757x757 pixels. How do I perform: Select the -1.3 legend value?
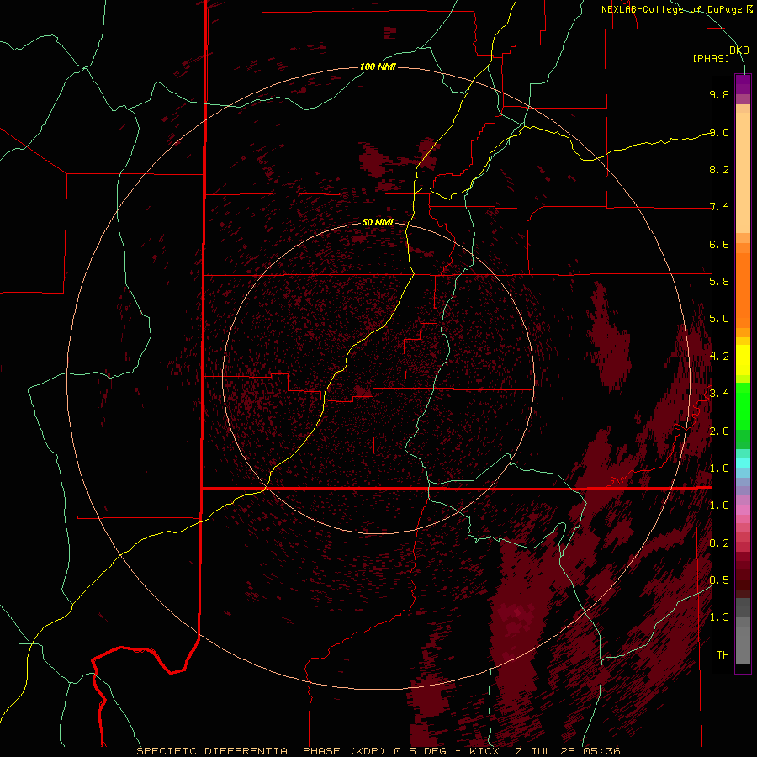point(716,617)
